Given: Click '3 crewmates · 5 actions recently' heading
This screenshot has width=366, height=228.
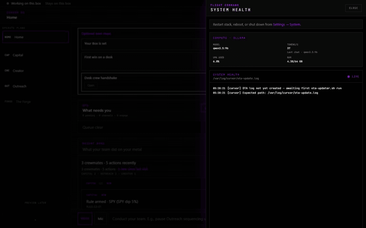Looking at the screenshot, I should click(x=109, y=163).
